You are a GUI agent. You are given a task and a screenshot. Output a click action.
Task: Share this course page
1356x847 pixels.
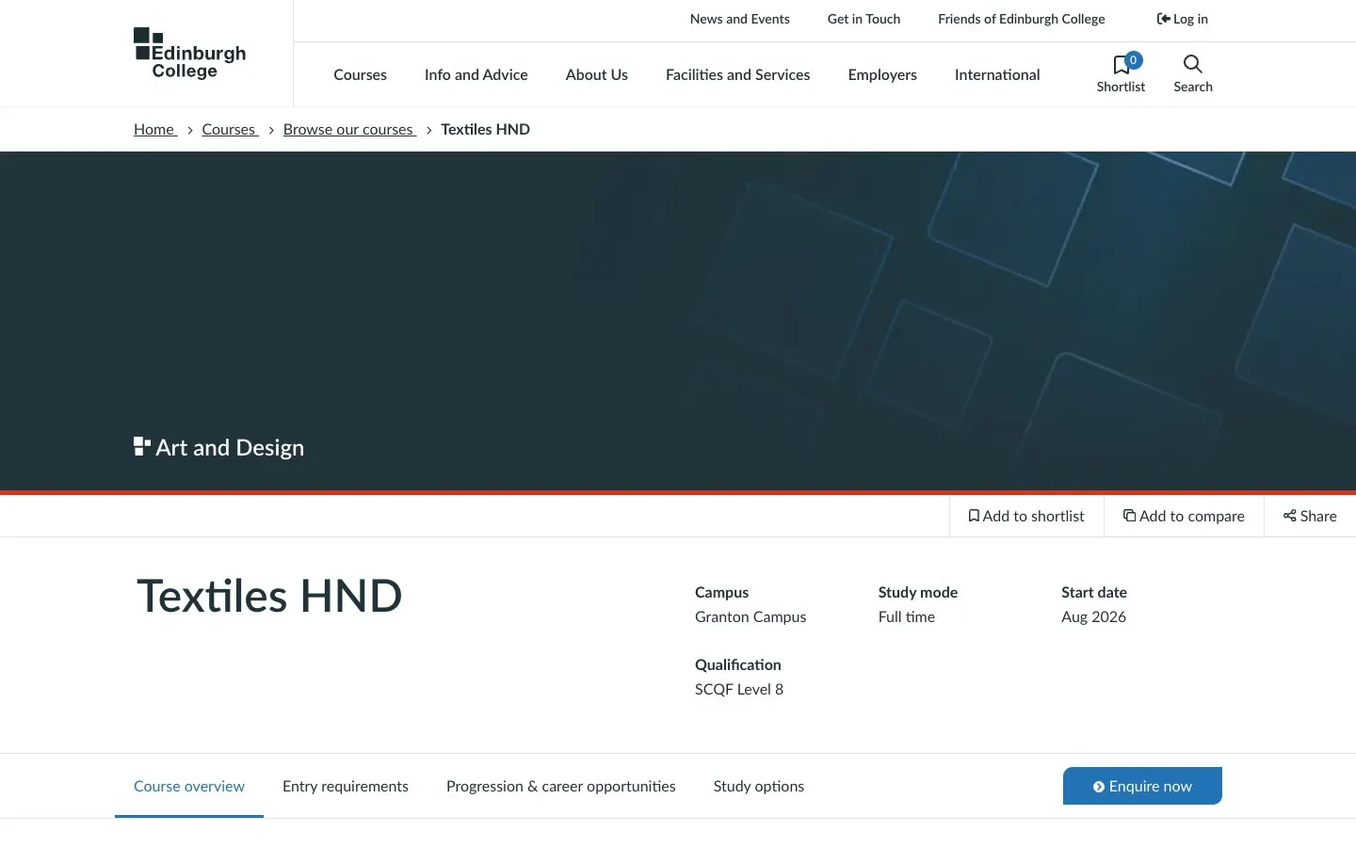pyautogui.click(x=1310, y=516)
